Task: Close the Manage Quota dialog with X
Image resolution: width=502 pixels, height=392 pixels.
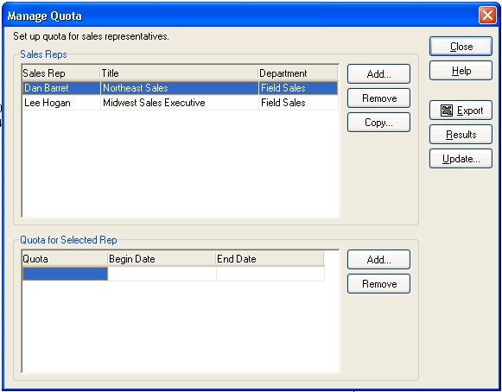Action: point(487,15)
